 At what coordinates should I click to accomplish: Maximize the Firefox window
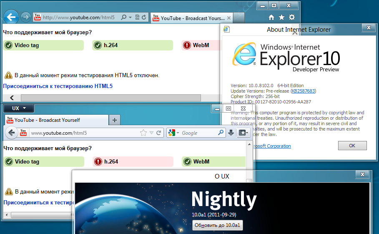point(228,108)
